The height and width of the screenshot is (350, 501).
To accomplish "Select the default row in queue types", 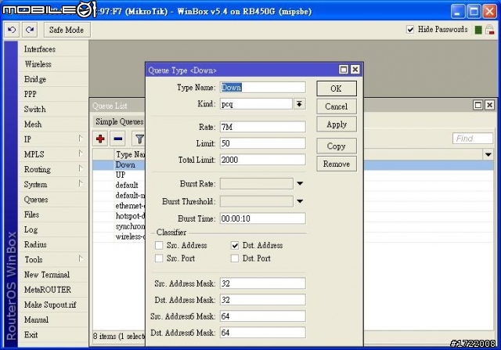I will coord(127,186).
